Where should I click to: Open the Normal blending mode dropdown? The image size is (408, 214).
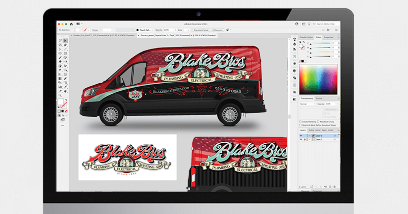(x=307, y=104)
